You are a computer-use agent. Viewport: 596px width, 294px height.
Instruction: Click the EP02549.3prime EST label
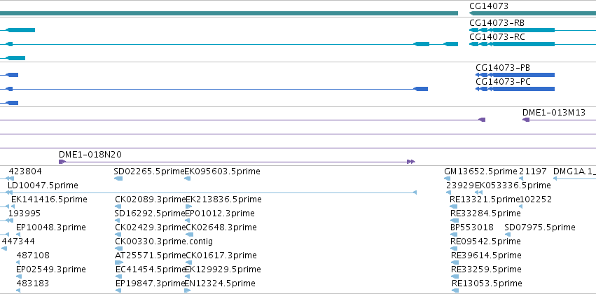pos(51,269)
